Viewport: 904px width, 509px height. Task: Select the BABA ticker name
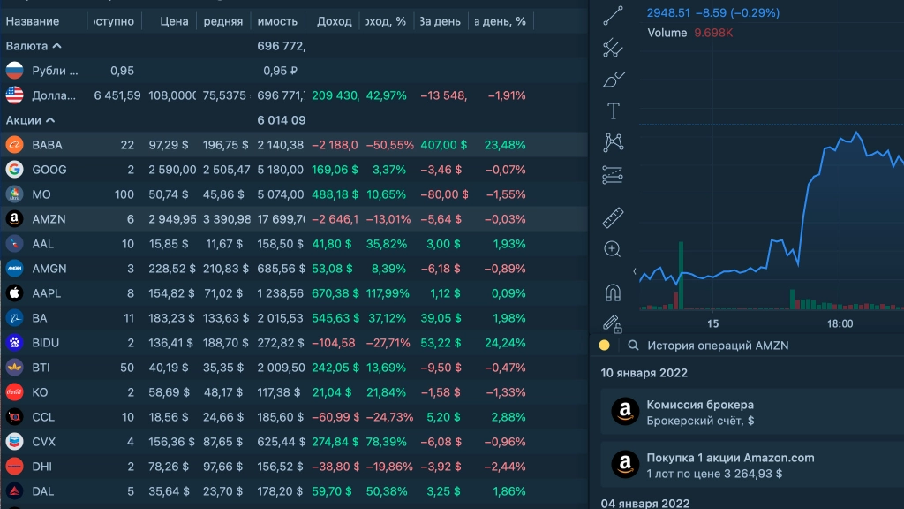coord(48,145)
